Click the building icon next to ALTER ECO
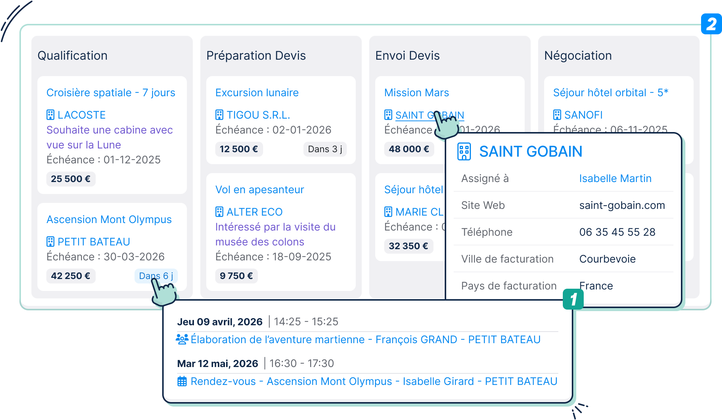 [x=219, y=212]
